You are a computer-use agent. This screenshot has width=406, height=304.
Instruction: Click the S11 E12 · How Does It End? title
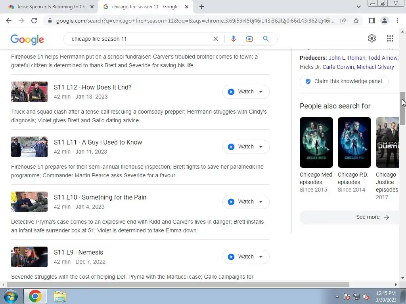93,87
